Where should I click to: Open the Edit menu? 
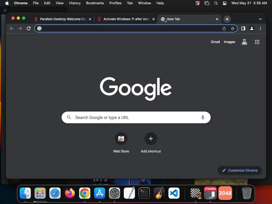coord(47,3)
